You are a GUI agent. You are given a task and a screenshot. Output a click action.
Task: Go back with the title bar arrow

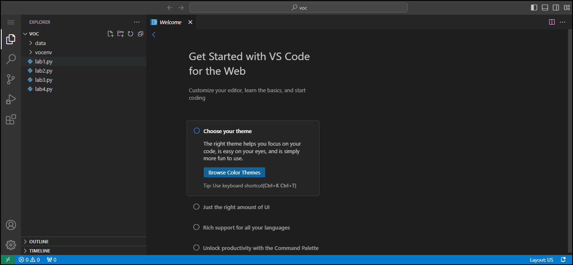tap(170, 8)
